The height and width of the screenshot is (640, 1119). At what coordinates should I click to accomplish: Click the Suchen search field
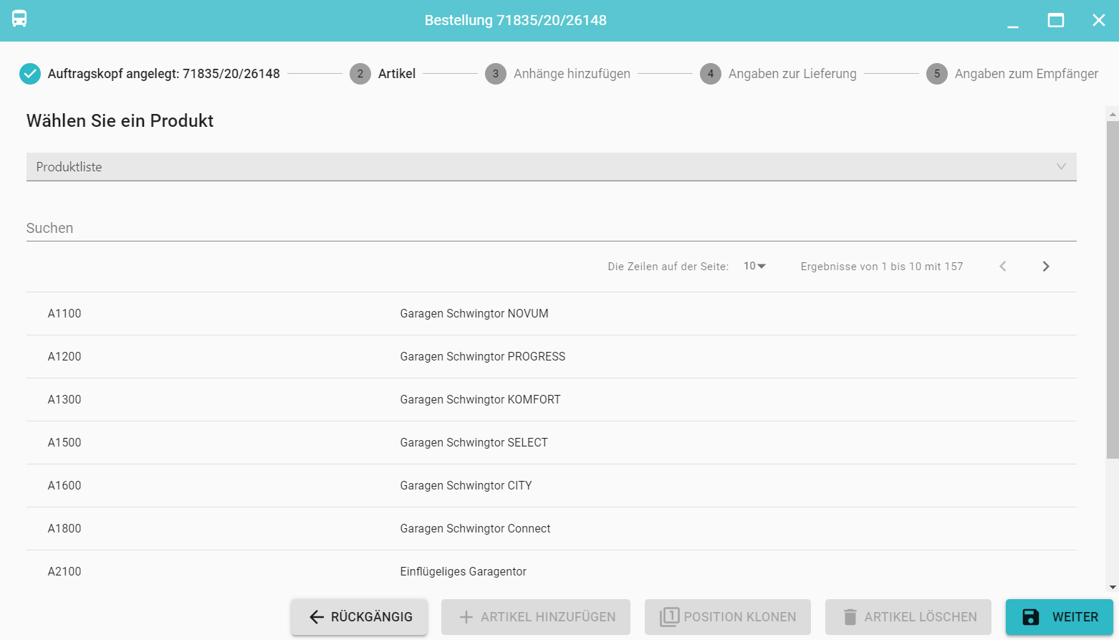pos(551,229)
